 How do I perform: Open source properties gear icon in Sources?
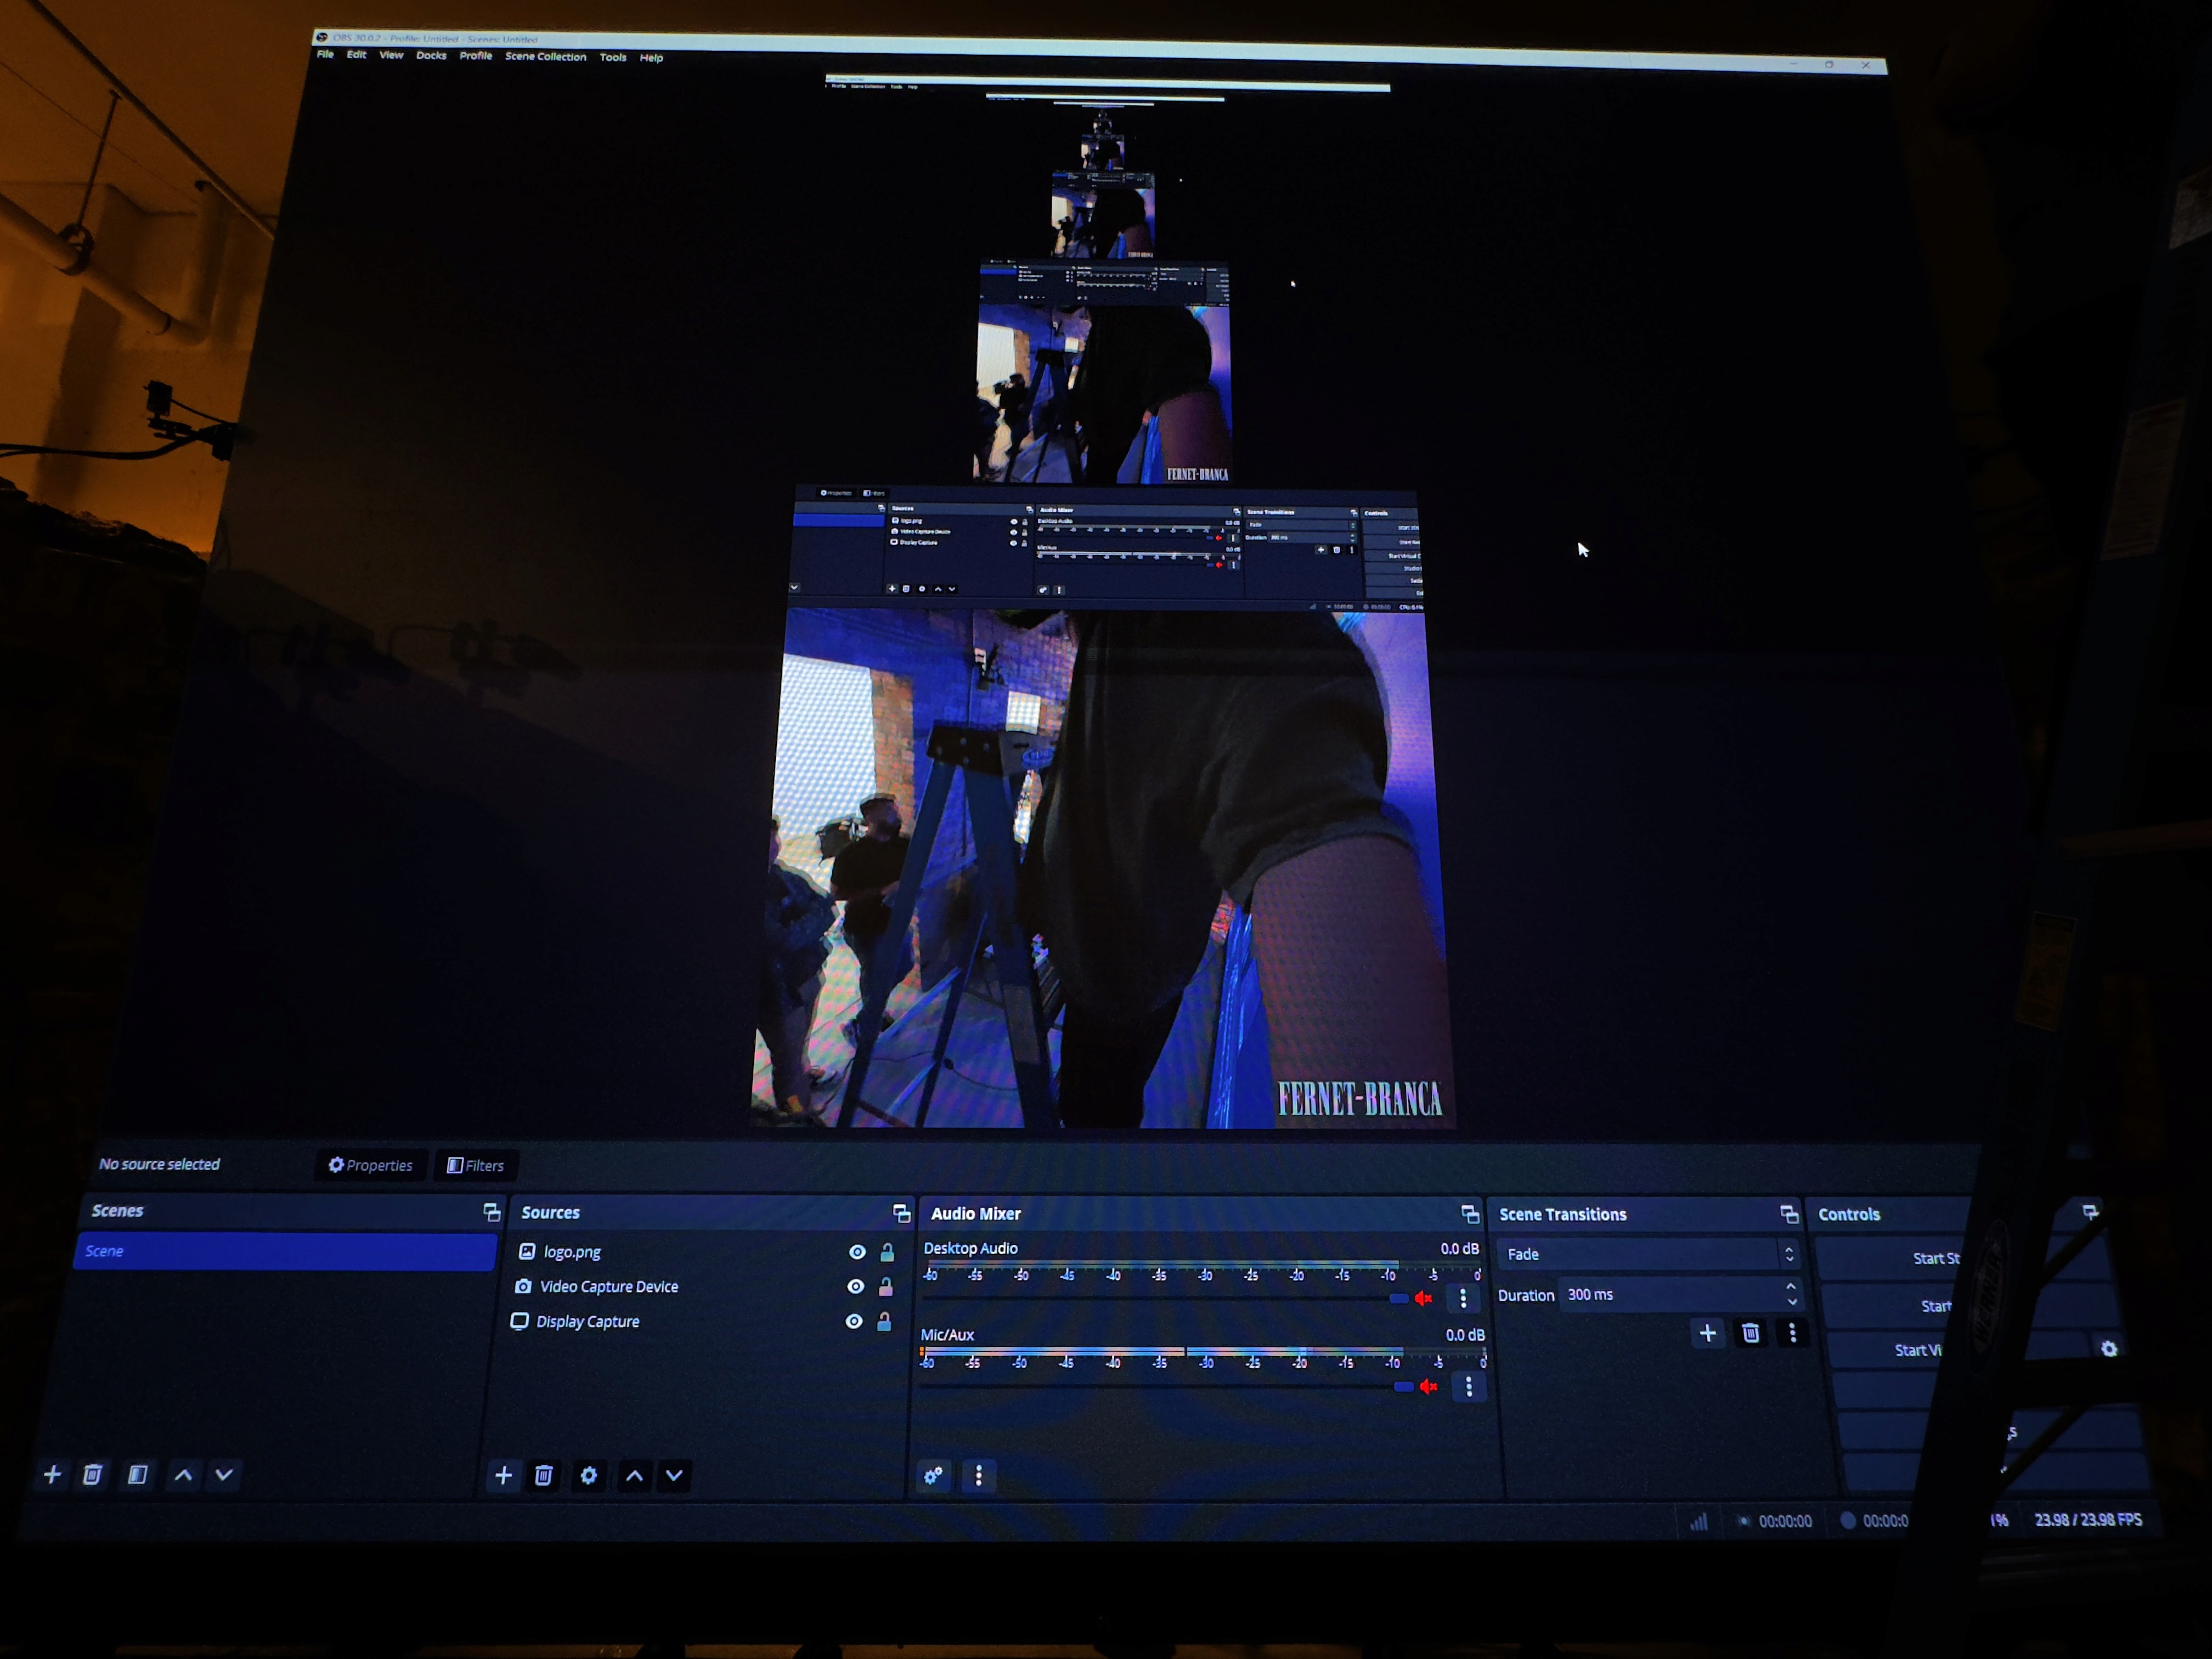[x=589, y=1475]
